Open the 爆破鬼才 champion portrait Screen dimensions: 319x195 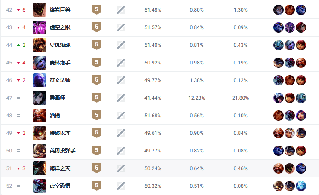(40, 133)
